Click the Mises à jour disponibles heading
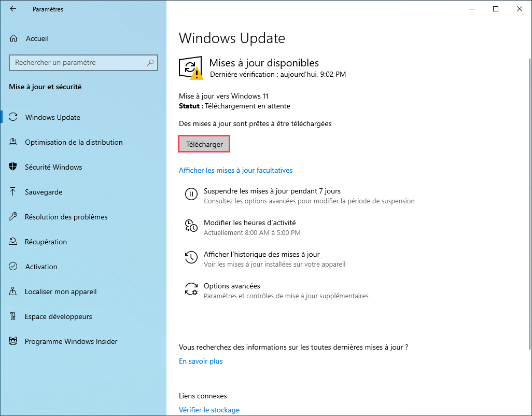This screenshot has width=532, height=416. click(264, 63)
